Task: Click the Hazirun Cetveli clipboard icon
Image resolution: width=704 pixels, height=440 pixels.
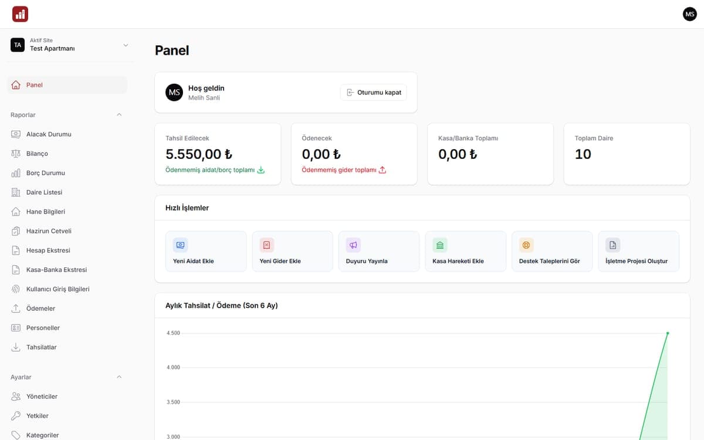Action: (16, 231)
